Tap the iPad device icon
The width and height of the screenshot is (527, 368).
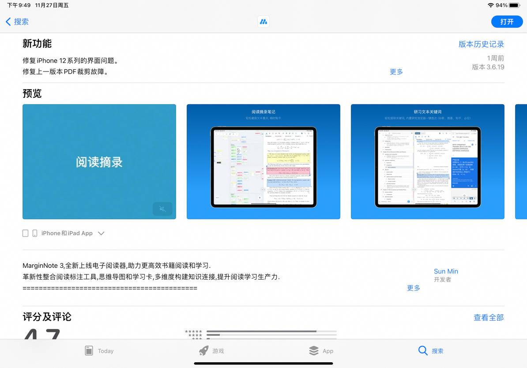[25, 233]
